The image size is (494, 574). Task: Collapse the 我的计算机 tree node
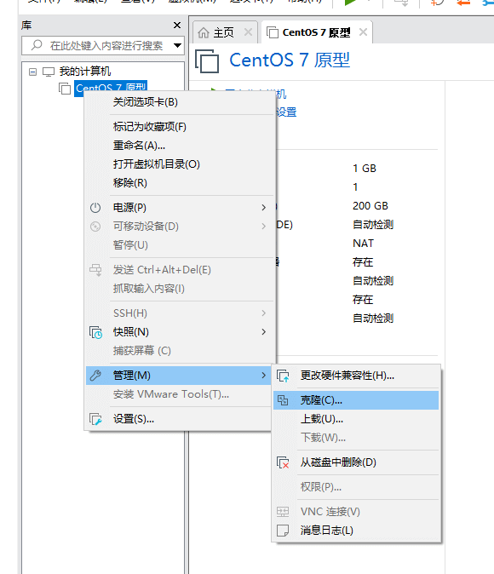tap(32, 72)
